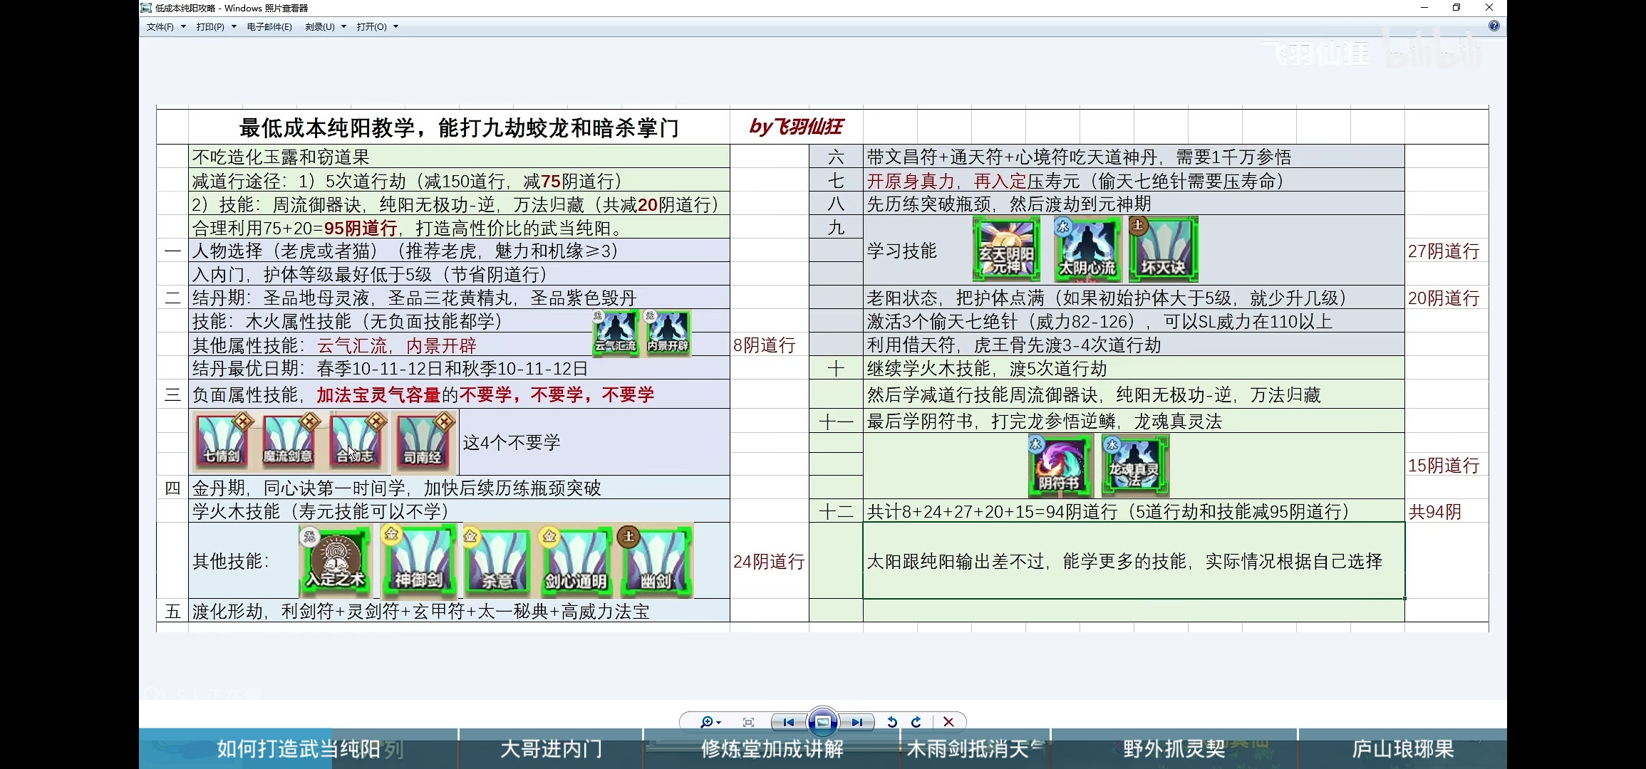1646x769 pixels.
Task: Open the 打印(P) menu
Action: click(216, 27)
